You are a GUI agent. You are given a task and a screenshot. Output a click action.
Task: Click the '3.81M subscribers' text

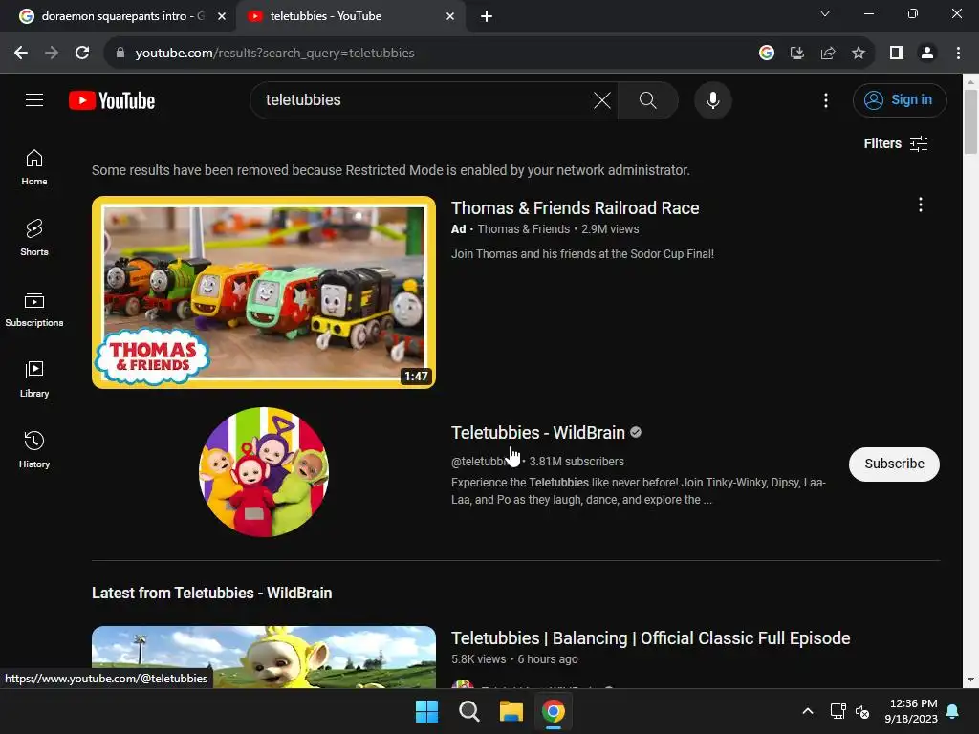[x=577, y=462]
